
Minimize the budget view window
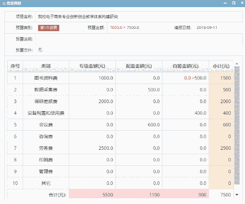tap(225, 3)
